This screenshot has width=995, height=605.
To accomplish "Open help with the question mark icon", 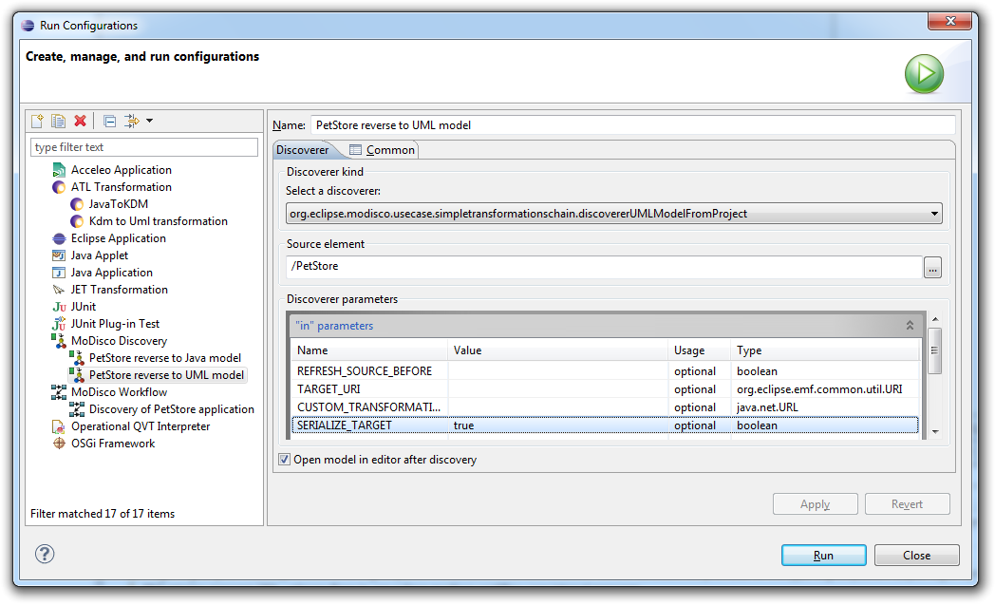I will pos(45,555).
